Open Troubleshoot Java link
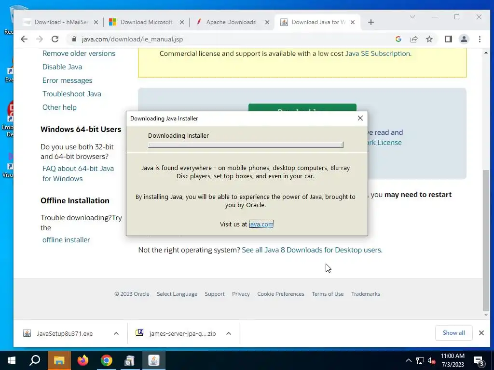The image size is (494, 370). pyautogui.click(x=72, y=94)
